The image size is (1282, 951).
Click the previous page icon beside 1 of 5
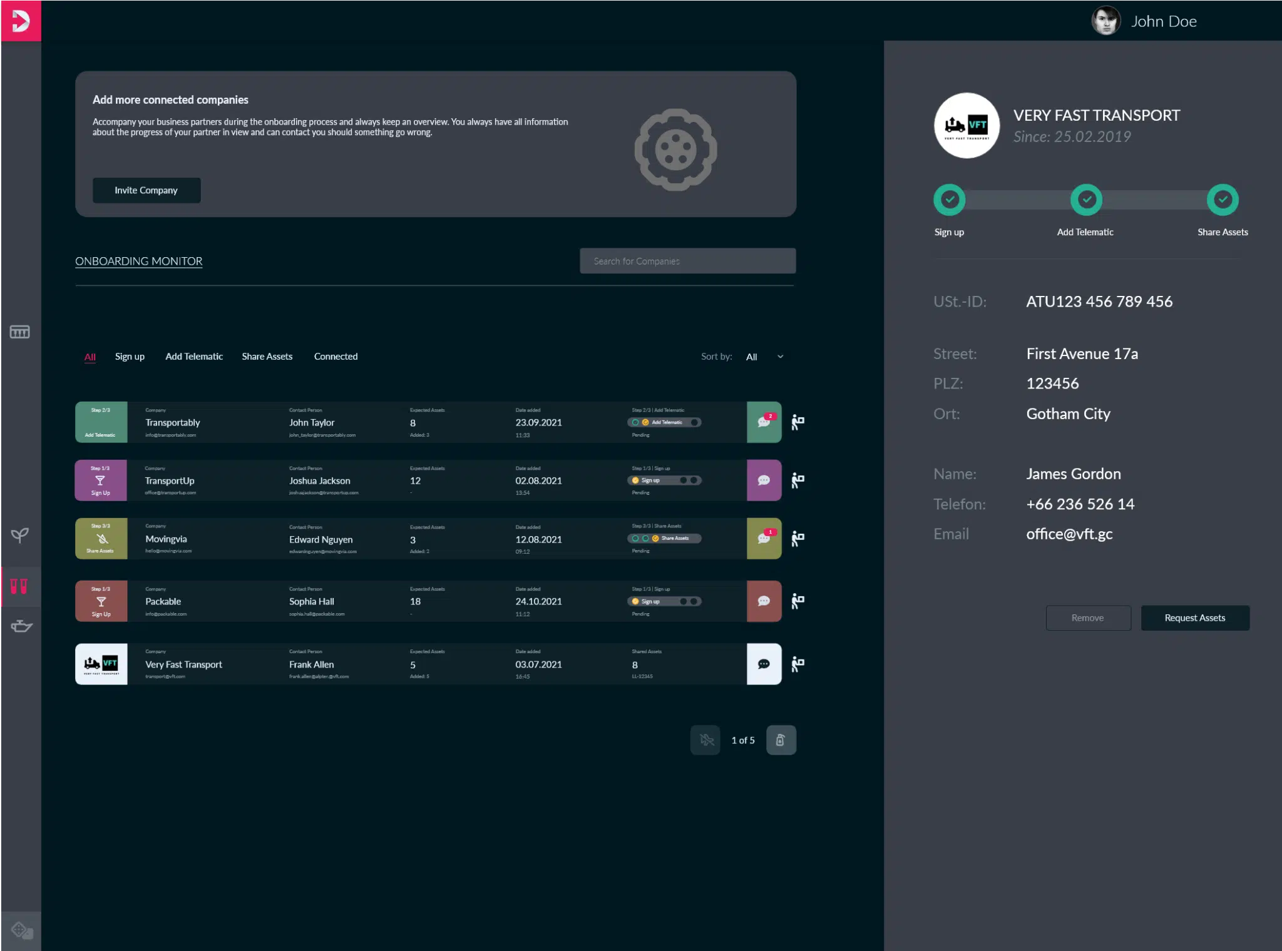706,740
